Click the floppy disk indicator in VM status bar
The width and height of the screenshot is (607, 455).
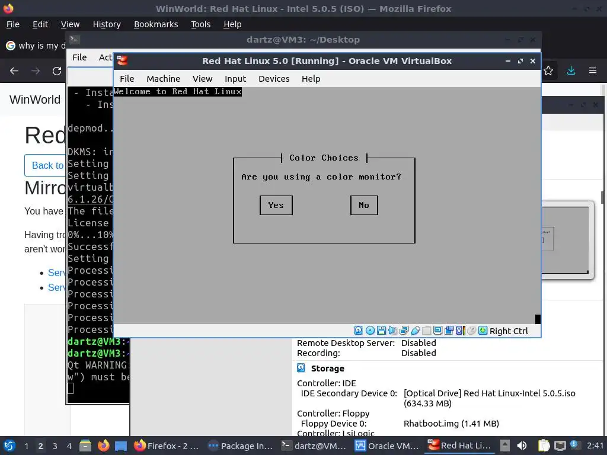pyautogui.click(x=381, y=331)
